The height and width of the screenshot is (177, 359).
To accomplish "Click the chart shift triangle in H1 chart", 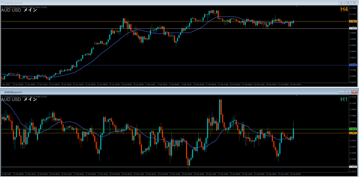I will point(297,96).
